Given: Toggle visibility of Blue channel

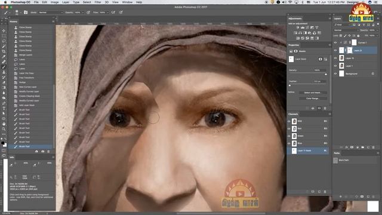Looking at the screenshot, I should (x=289, y=143).
